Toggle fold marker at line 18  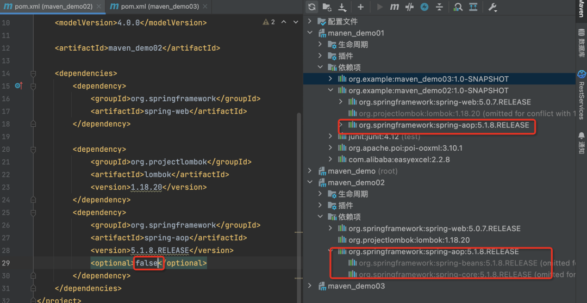33,123
